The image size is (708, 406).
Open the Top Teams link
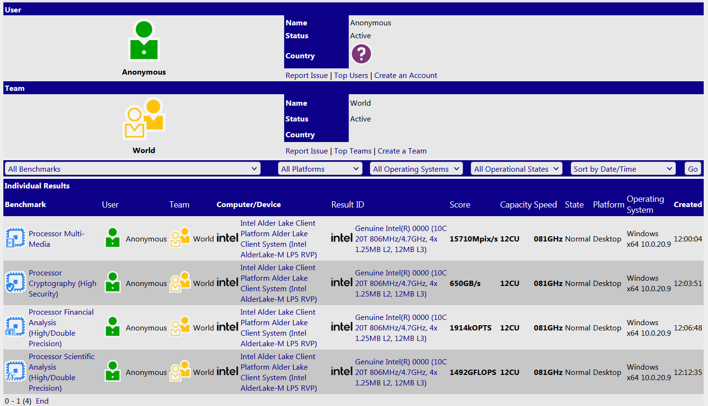point(353,151)
